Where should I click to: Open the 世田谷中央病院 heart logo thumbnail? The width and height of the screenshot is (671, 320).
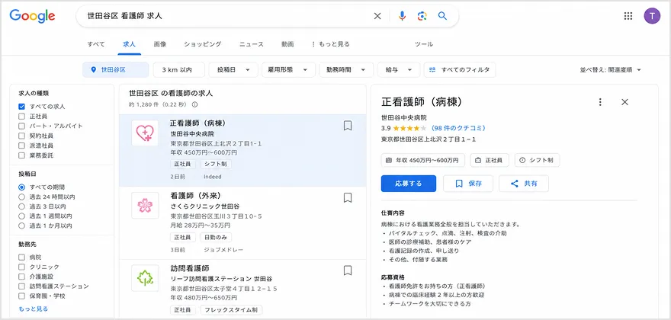click(x=145, y=133)
